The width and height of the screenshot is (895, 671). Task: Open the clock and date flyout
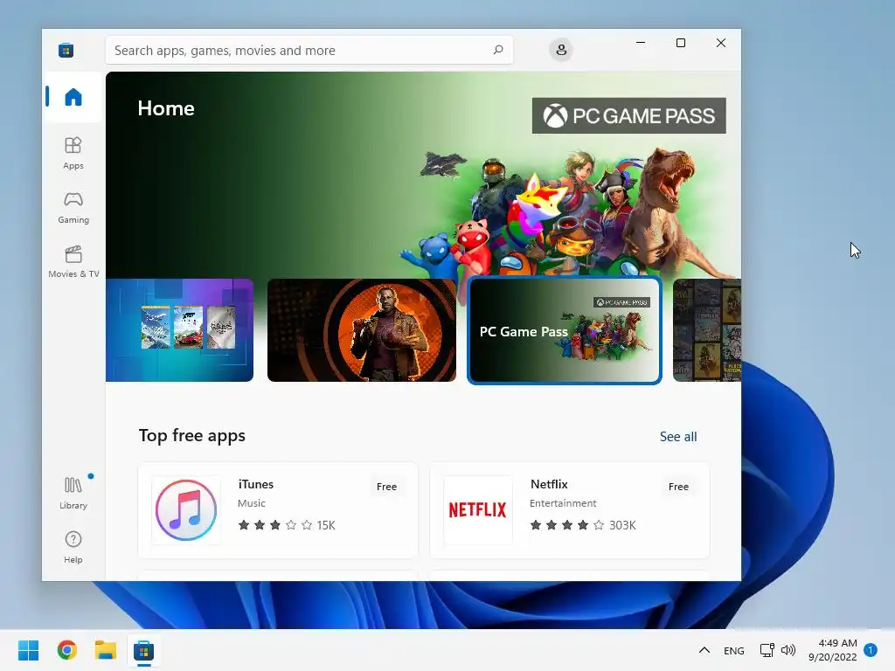pos(833,650)
